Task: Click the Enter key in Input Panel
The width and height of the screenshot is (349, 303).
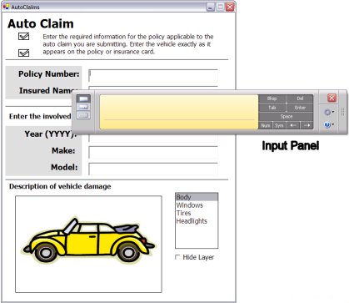Action: [300, 108]
